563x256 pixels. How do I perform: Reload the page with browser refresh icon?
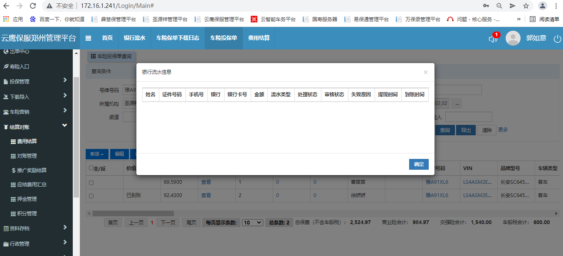coord(32,6)
